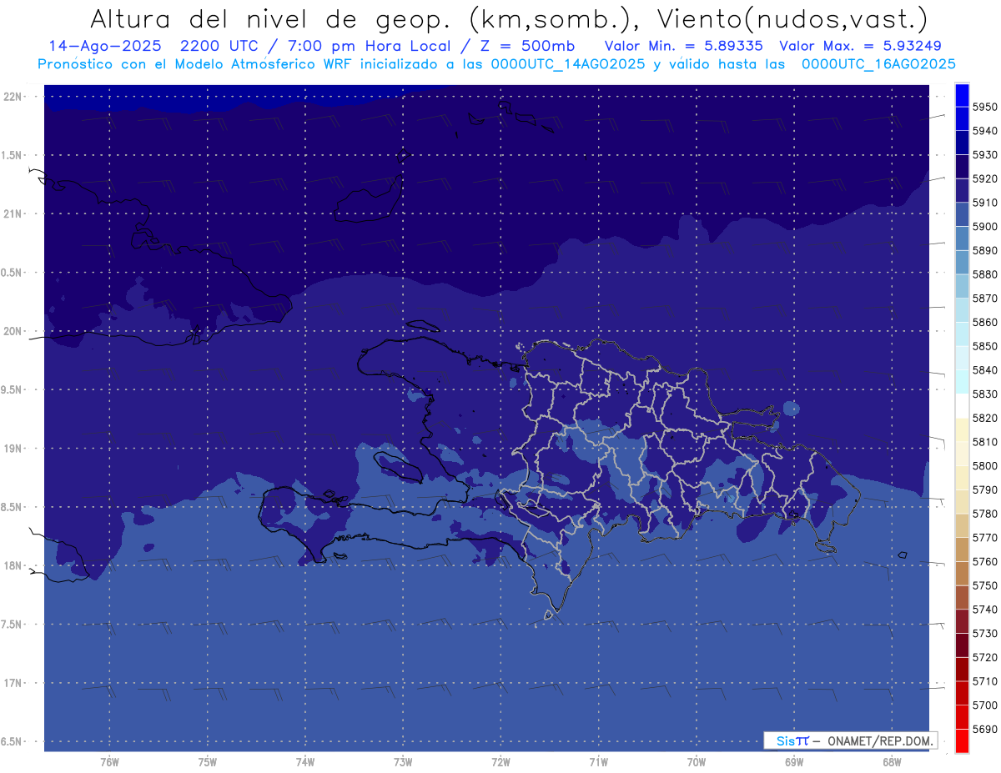Select the 5800 value on the color scale
Image resolution: width=1001 pixels, height=773 pixels.
pyautogui.click(x=984, y=465)
